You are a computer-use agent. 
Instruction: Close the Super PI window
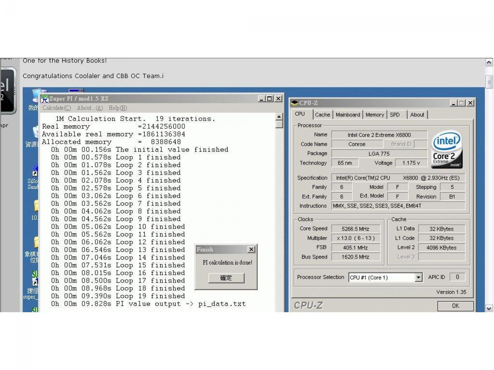click(x=278, y=99)
